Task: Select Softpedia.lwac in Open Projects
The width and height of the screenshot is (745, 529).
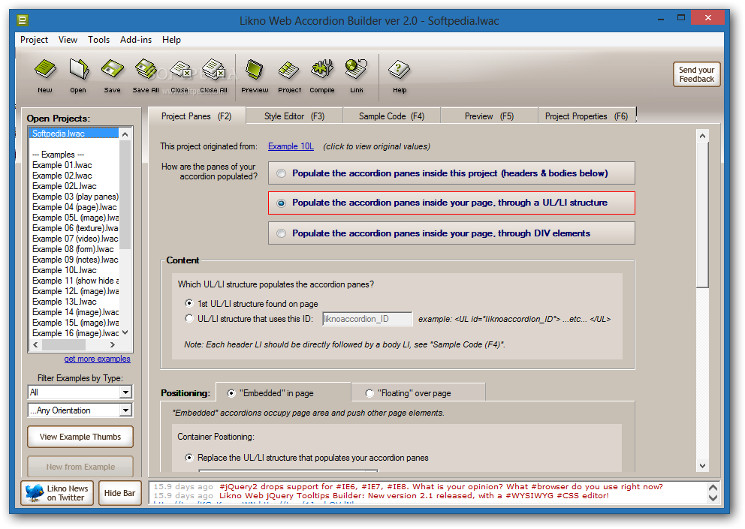Action: [74, 134]
